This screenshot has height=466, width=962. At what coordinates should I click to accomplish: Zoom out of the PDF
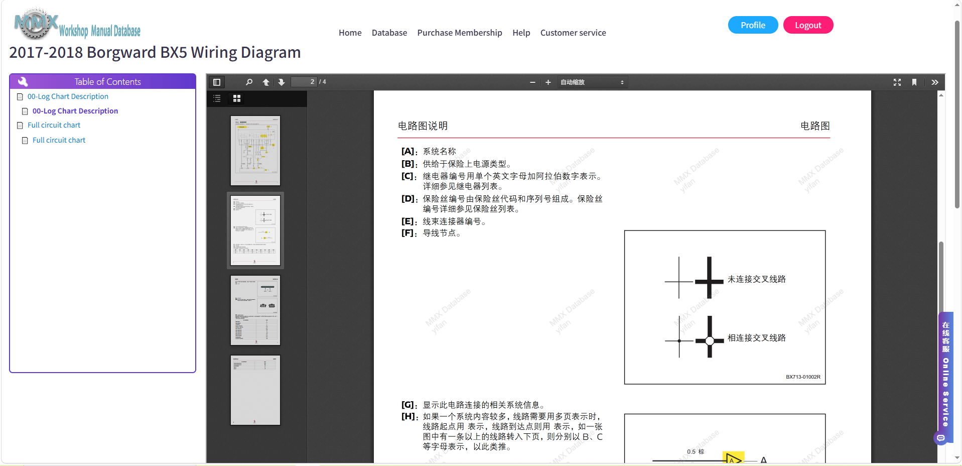point(532,82)
